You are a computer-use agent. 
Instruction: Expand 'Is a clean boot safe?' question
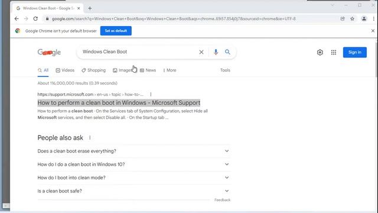coord(134,191)
